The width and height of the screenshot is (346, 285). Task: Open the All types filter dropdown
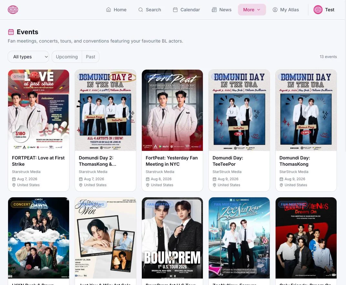coord(28,57)
